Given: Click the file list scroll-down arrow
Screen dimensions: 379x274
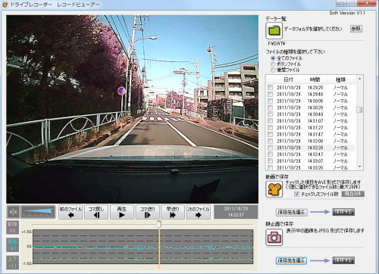Looking at the screenshot, I should point(359,167).
